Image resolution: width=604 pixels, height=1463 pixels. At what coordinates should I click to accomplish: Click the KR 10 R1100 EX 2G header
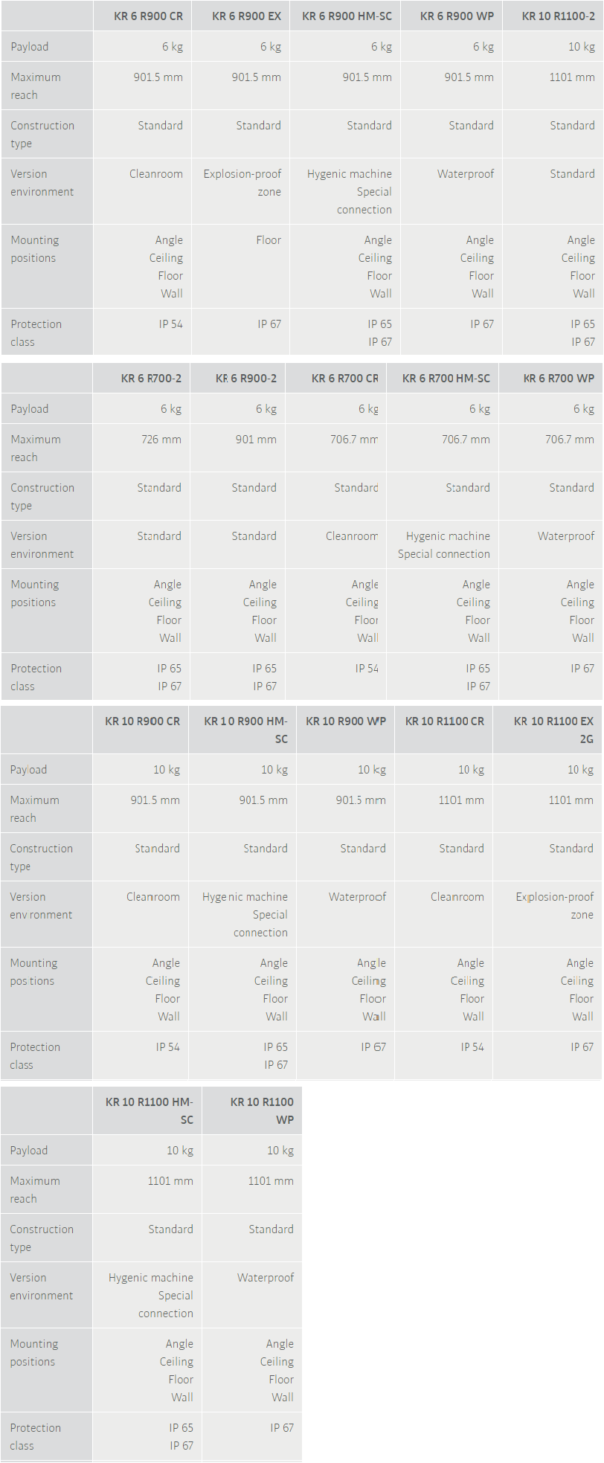click(x=553, y=730)
